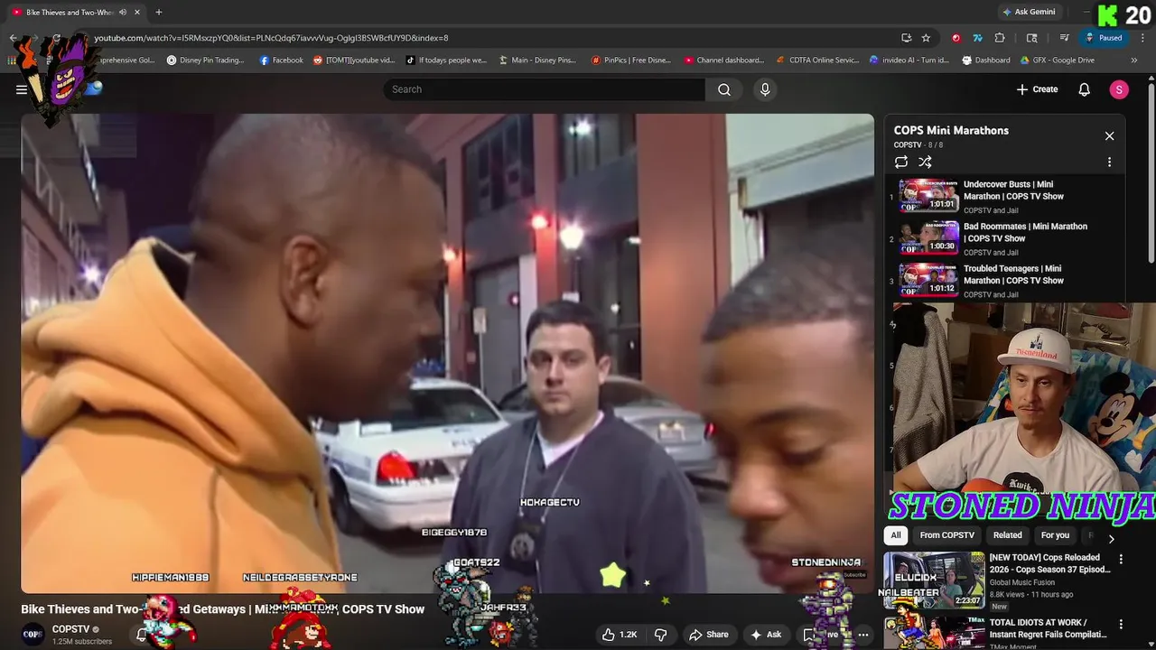Open Cops Reloaded video options menu
Screen dimensions: 1156x650
(1121, 560)
